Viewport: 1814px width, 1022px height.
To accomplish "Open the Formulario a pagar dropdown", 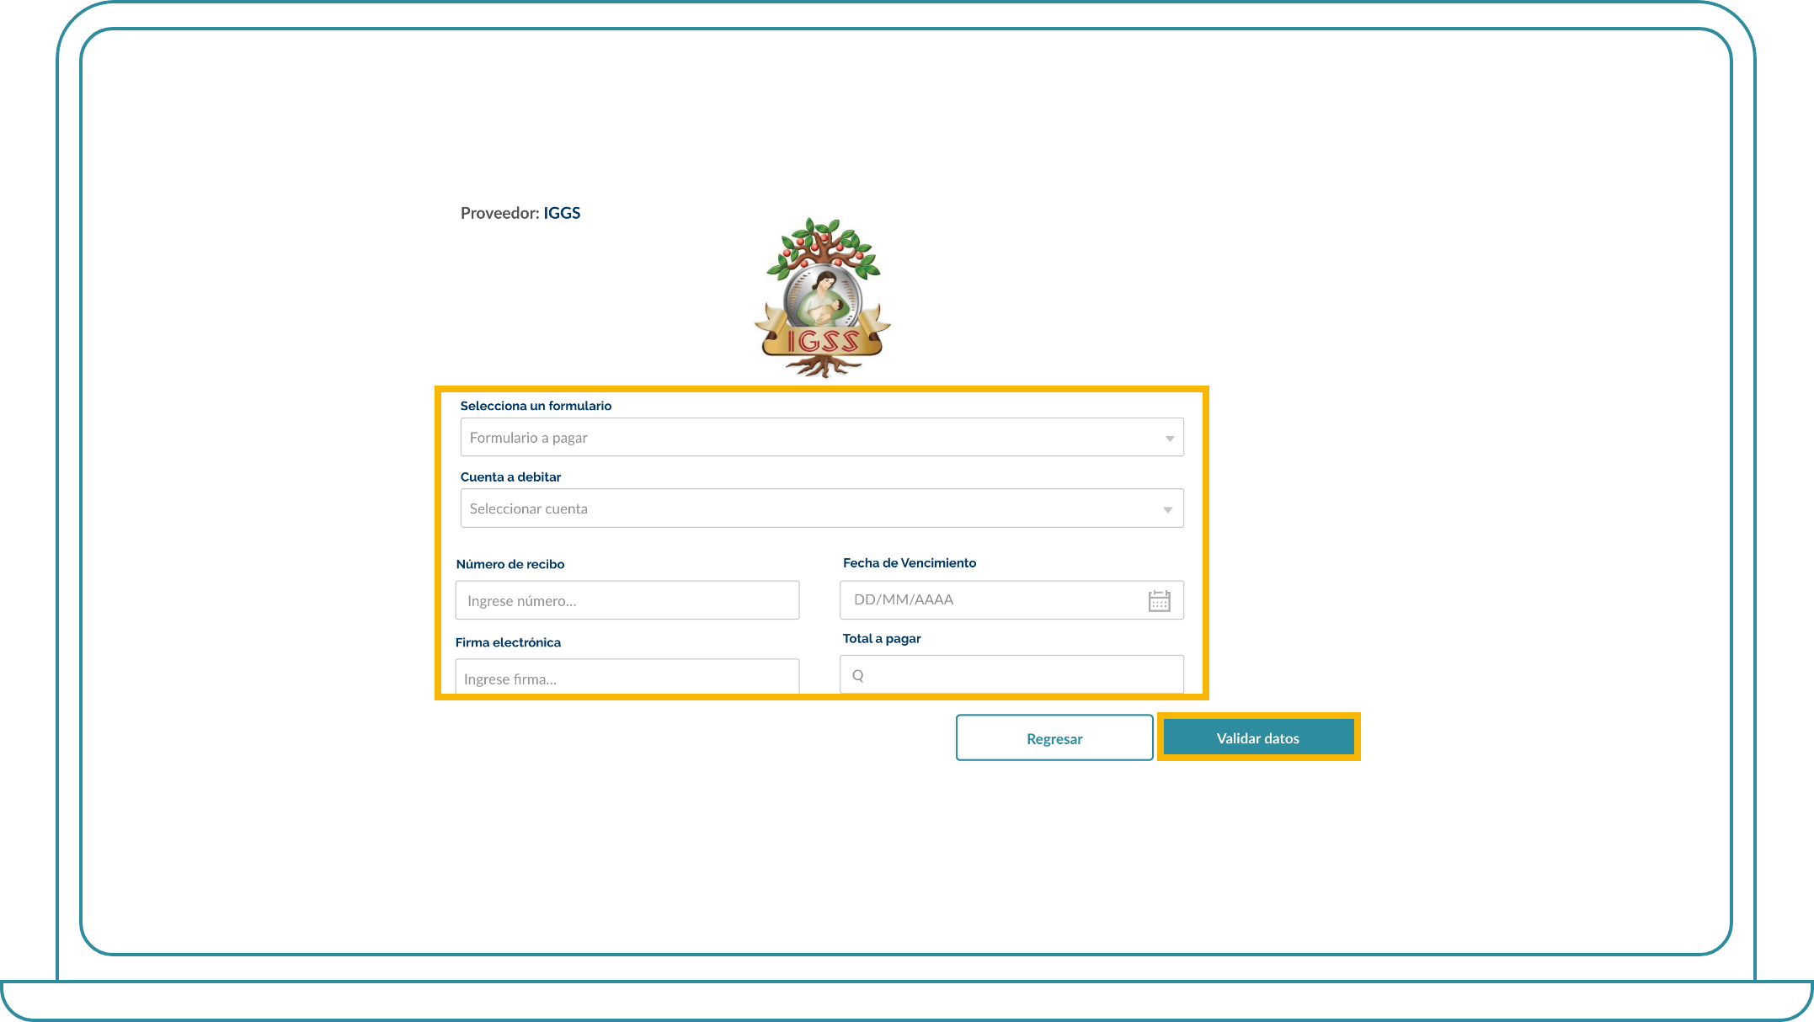I will (822, 438).
